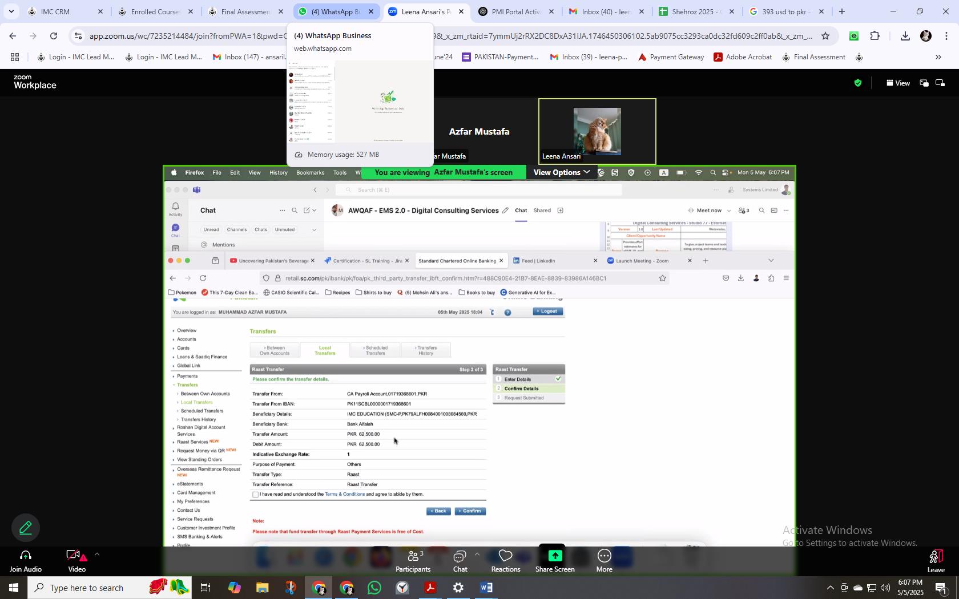Open Firefox list all tabs chevron
Screen dimensions: 959x599
[771, 261]
